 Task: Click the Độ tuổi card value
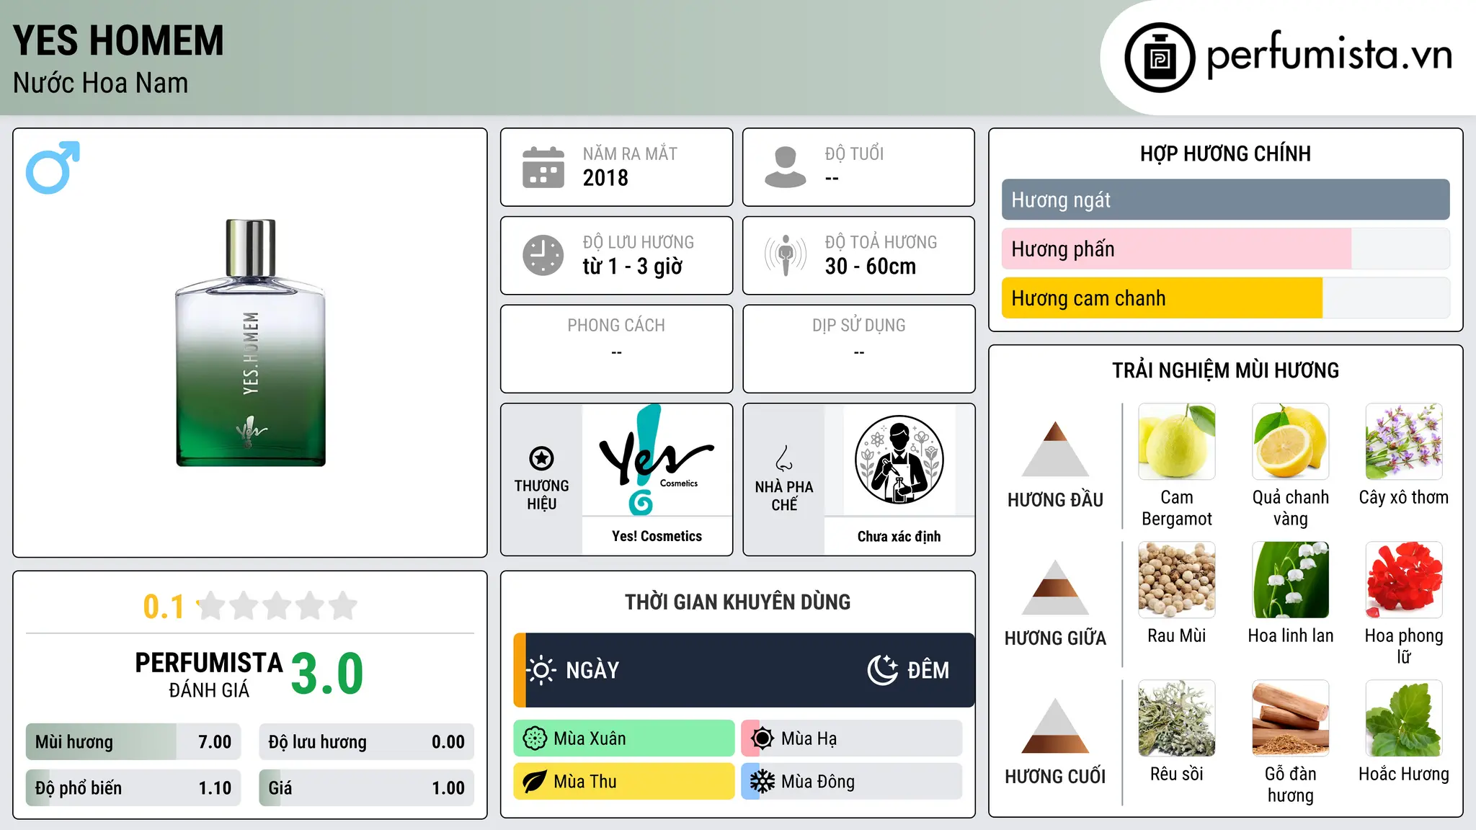point(832,179)
